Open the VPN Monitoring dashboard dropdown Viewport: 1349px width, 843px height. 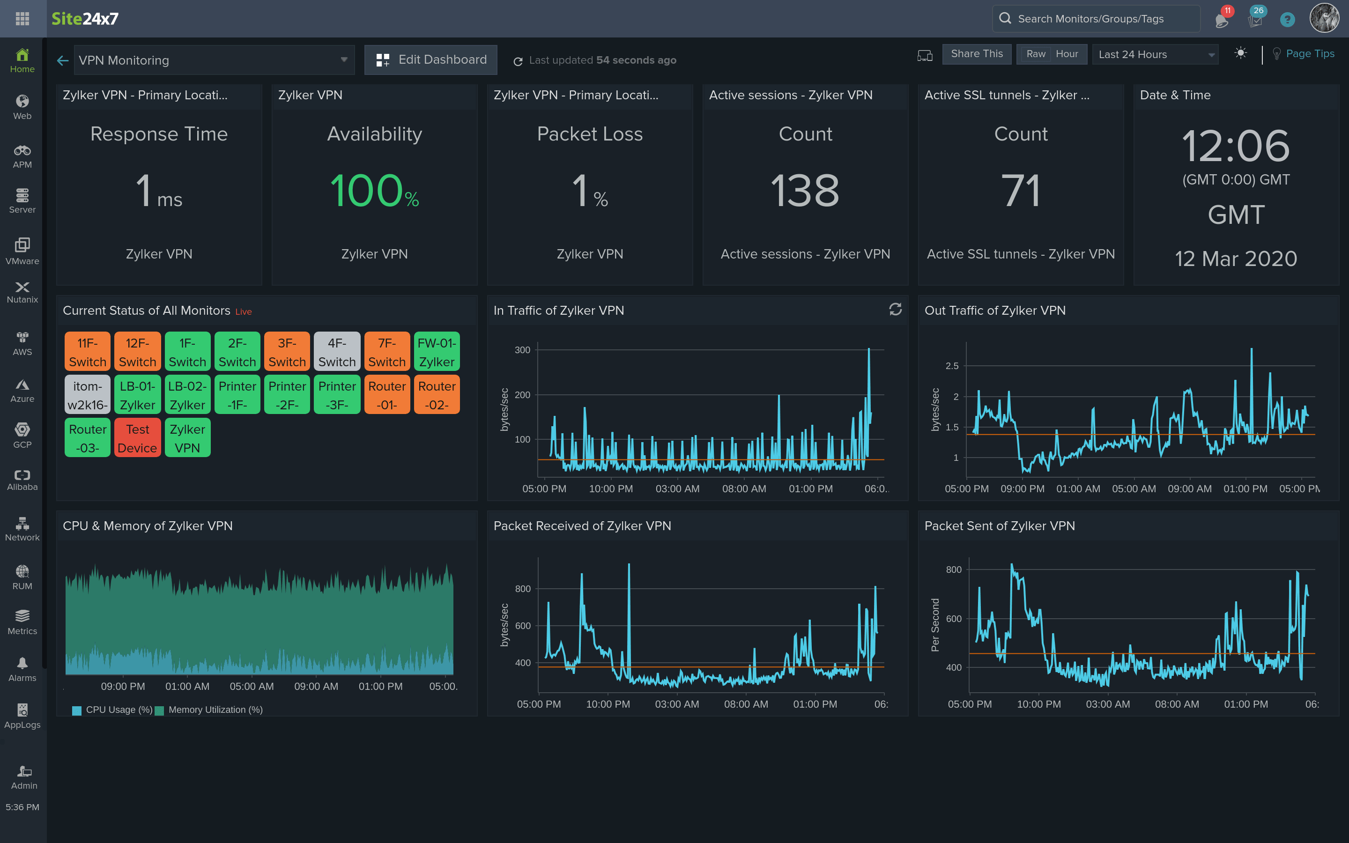tap(344, 60)
